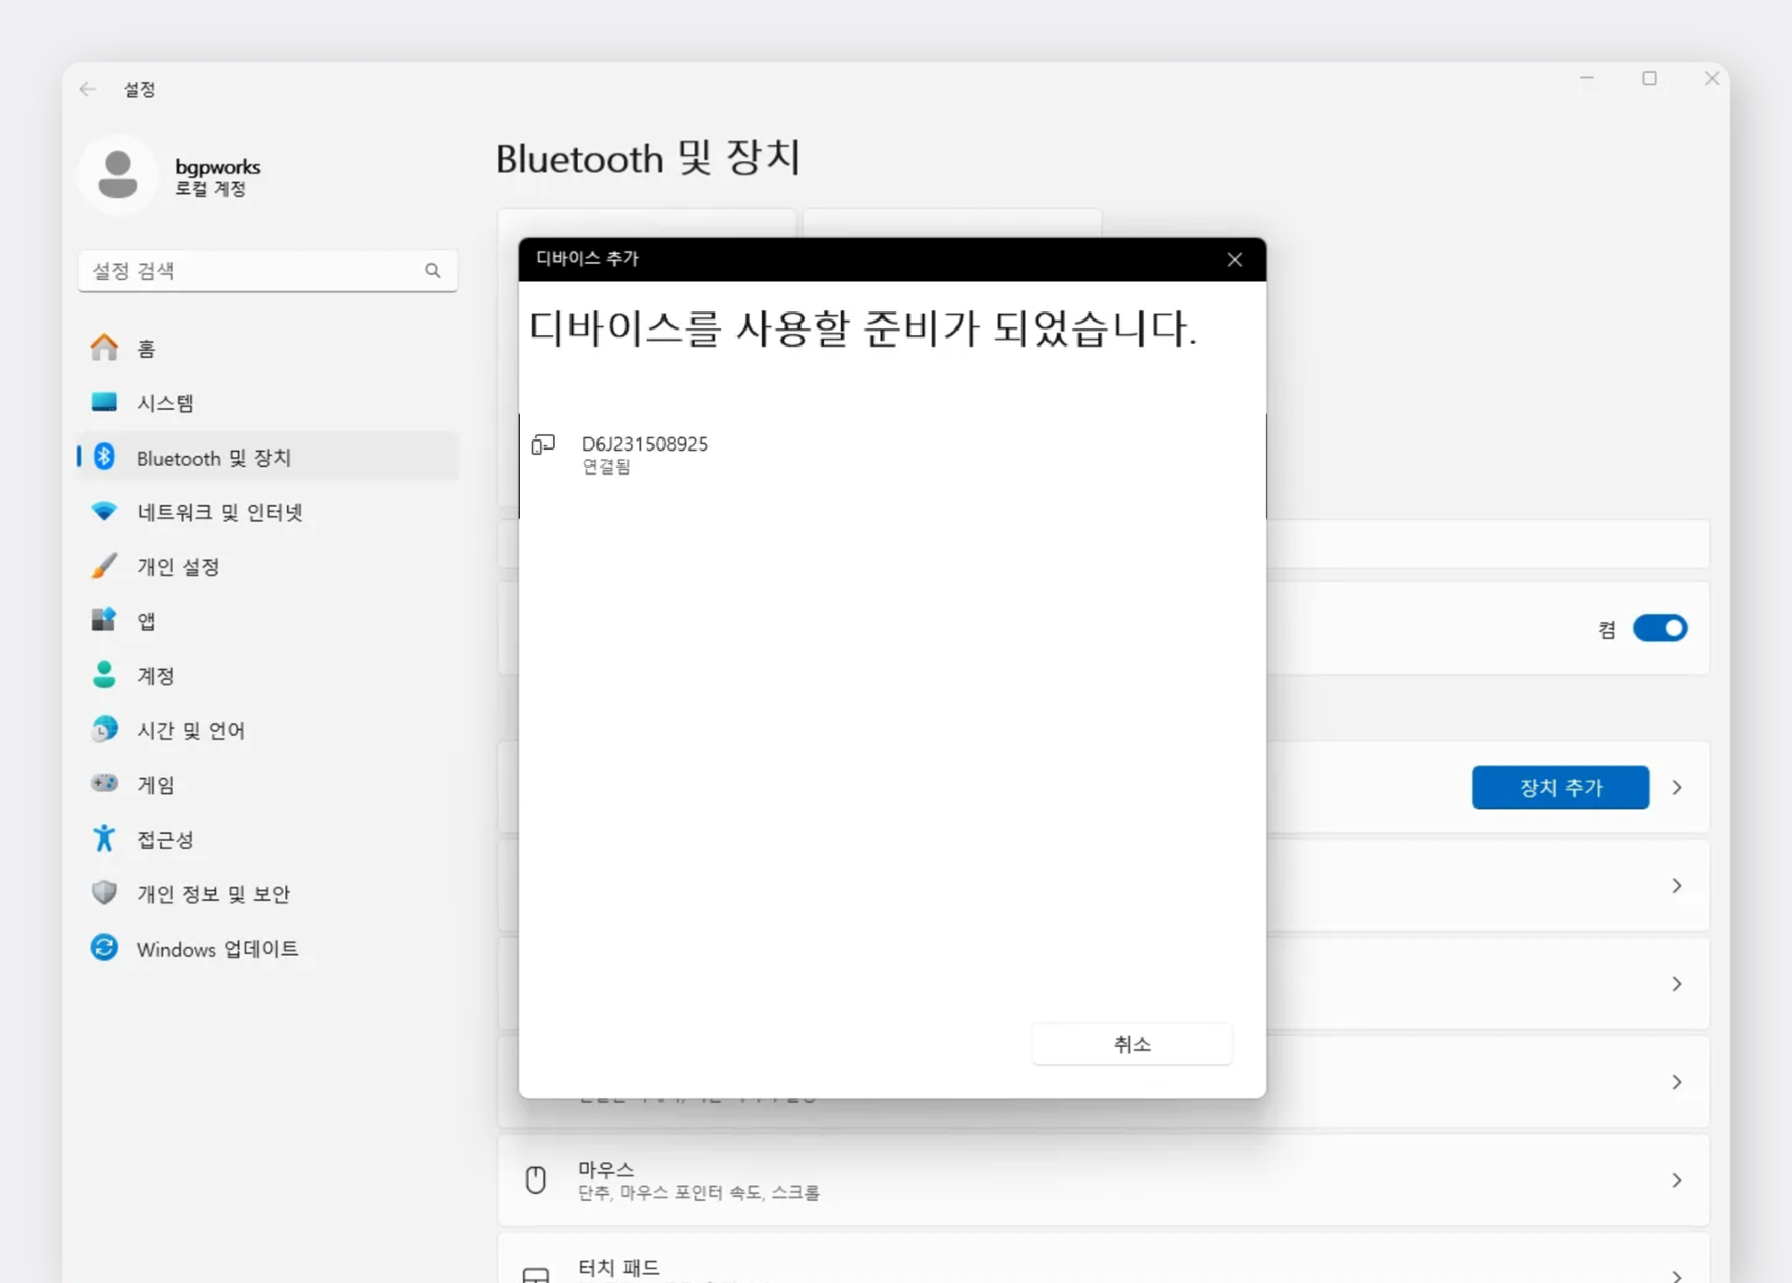Screen dimensions: 1792x1283
Task: Go to 홈 in the sidebar
Action: click(268, 348)
